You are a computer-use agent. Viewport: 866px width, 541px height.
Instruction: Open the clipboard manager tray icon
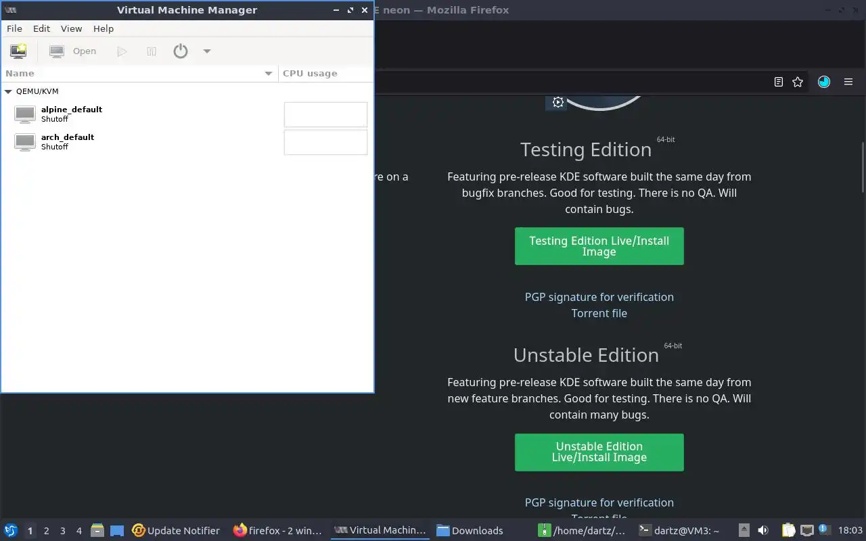click(788, 530)
